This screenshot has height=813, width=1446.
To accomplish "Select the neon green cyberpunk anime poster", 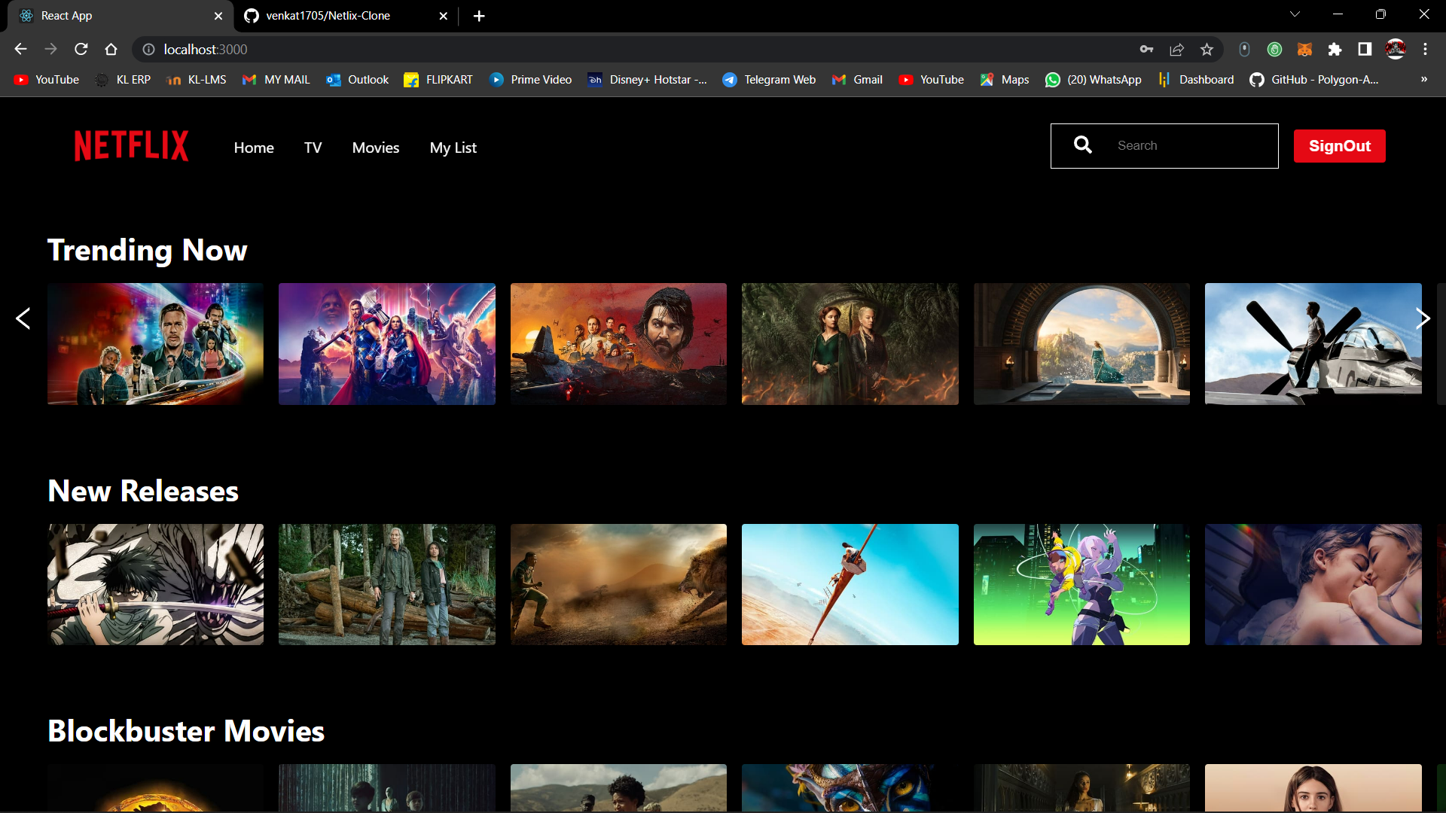I will coord(1081,584).
